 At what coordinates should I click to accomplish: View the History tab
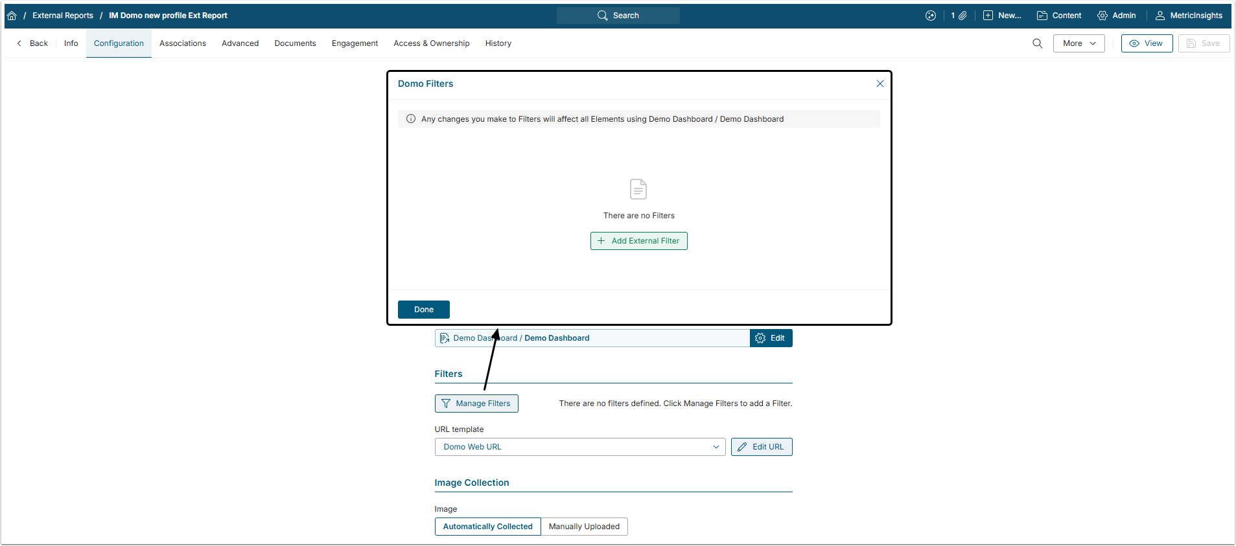(x=498, y=43)
